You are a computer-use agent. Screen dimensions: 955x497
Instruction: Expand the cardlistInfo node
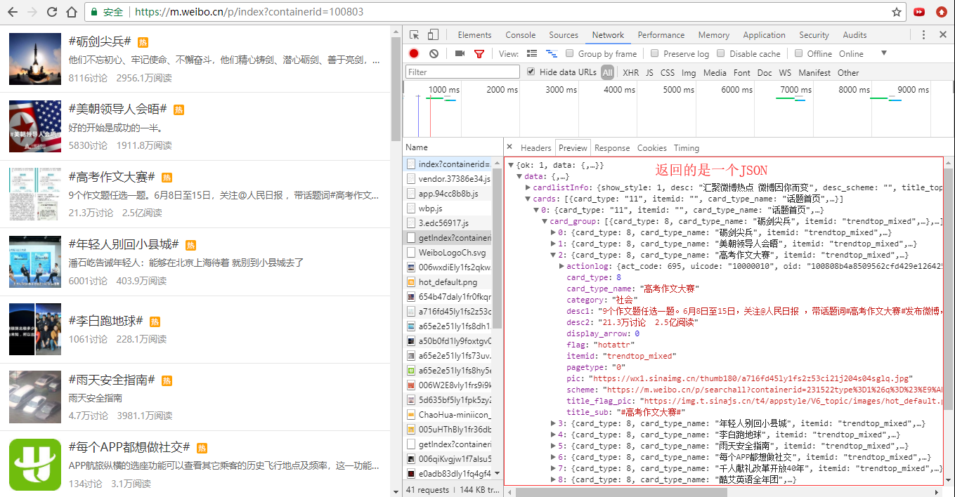point(528,188)
